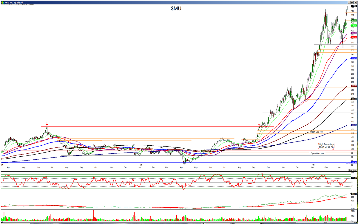Click the '26 year label on time axis
The height and width of the screenshot is (224, 358).
[x=313, y=164]
